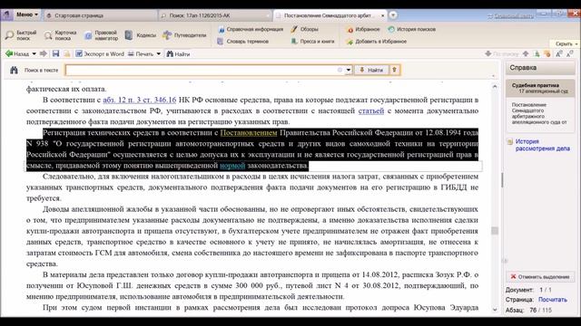Follow the статьей hyperlink in text
581x326 pixels.
point(371,110)
